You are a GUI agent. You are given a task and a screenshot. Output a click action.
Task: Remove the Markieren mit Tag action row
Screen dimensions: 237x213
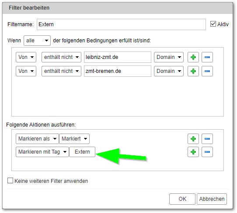click(207, 152)
